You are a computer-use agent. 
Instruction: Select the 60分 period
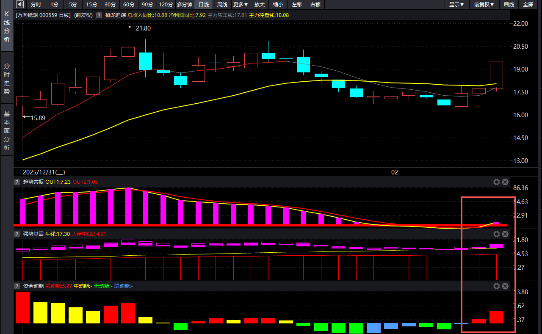click(129, 5)
